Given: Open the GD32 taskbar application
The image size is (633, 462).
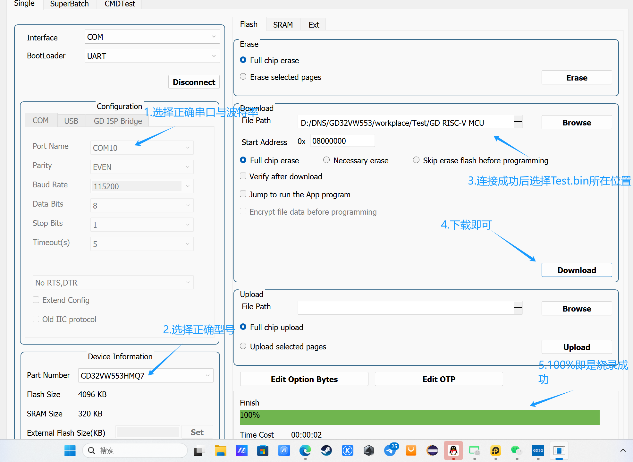Looking at the screenshot, I should (x=538, y=450).
